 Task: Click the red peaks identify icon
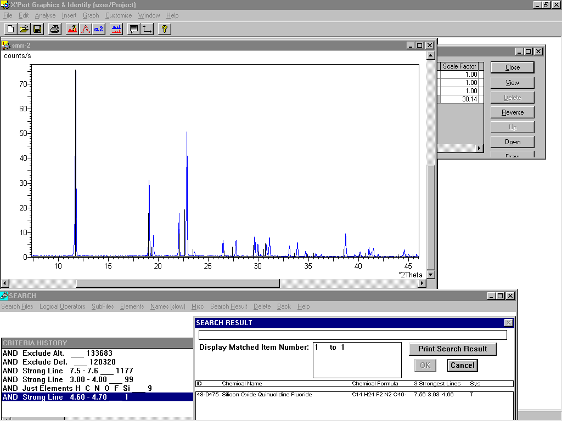click(x=72, y=29)
